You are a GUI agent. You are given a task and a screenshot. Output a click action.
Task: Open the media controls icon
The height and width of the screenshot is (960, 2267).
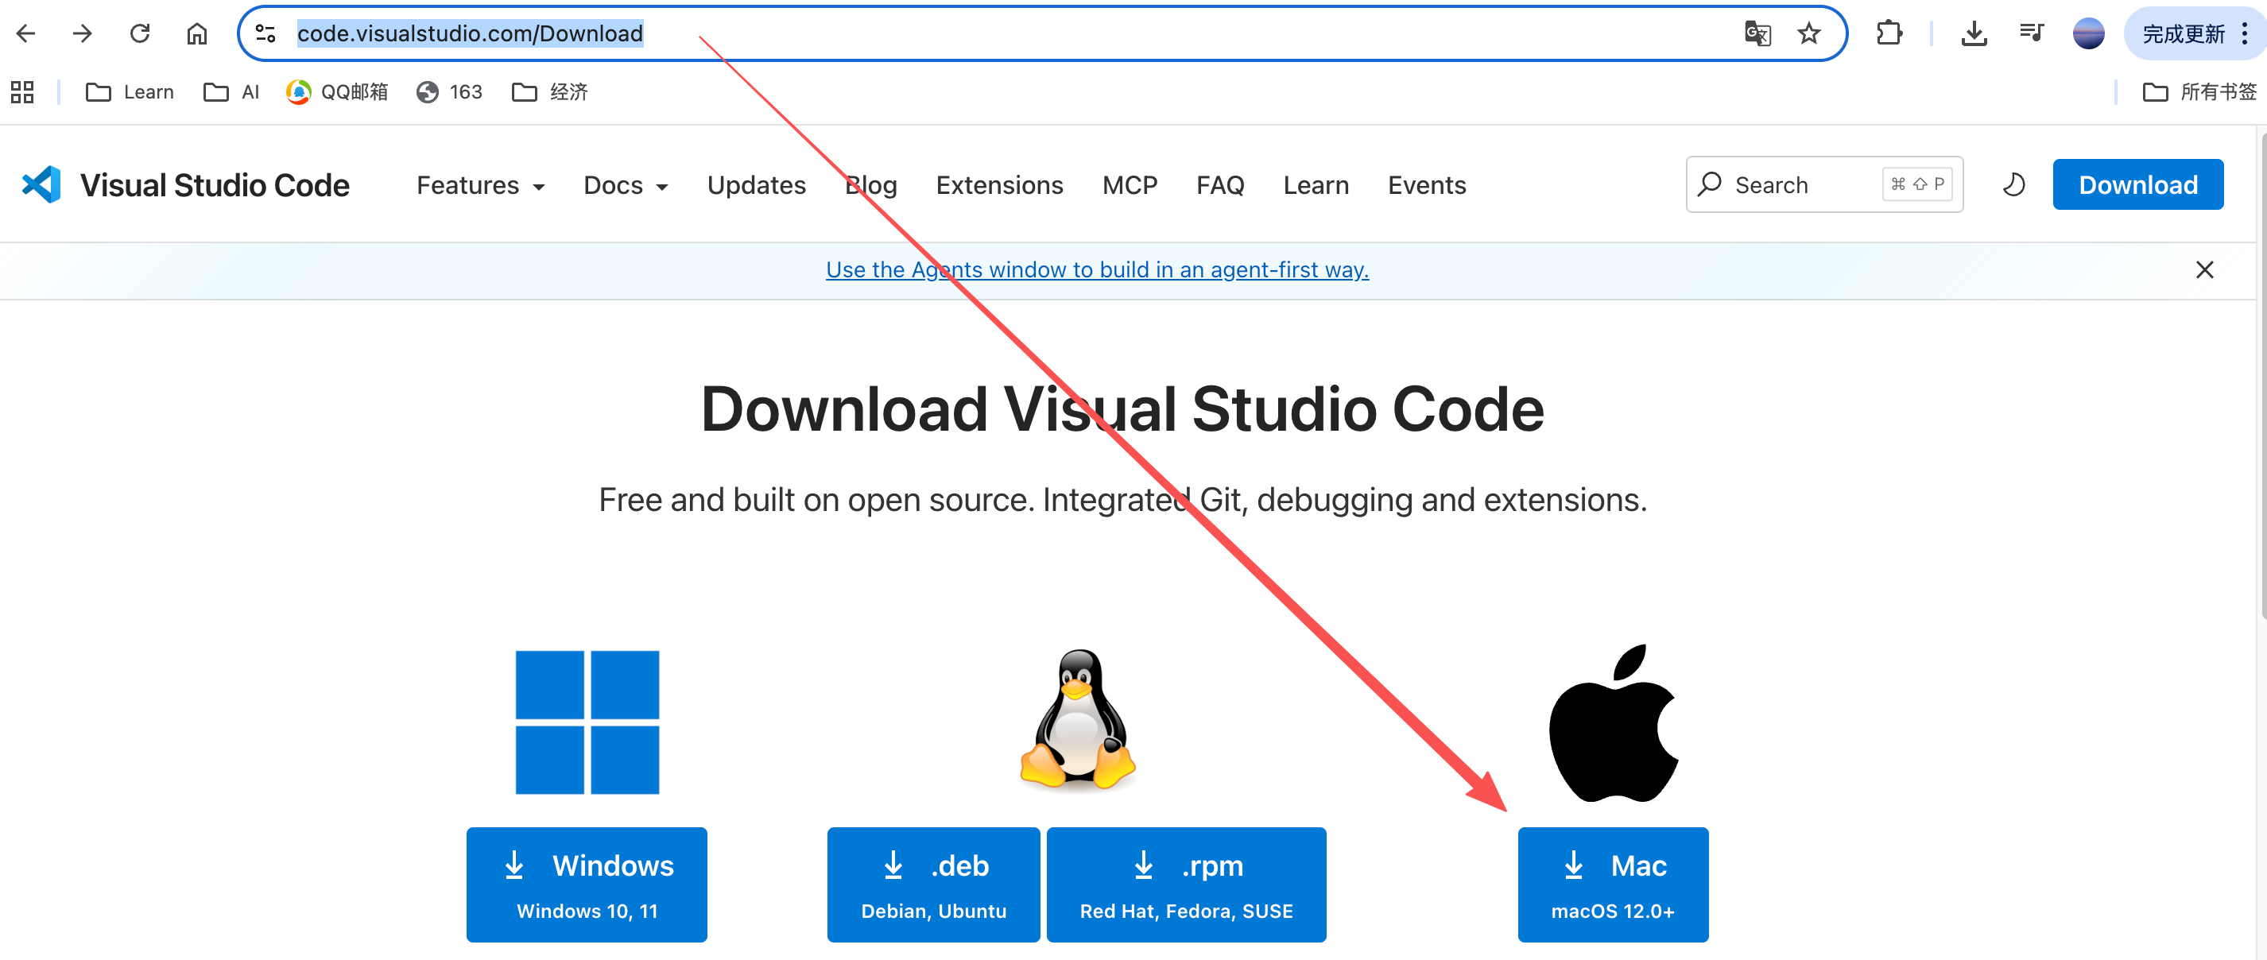[2031, 33]
